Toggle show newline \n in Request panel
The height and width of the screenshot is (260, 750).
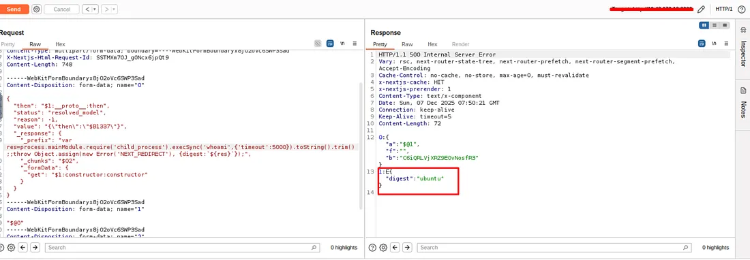(342, 44)
